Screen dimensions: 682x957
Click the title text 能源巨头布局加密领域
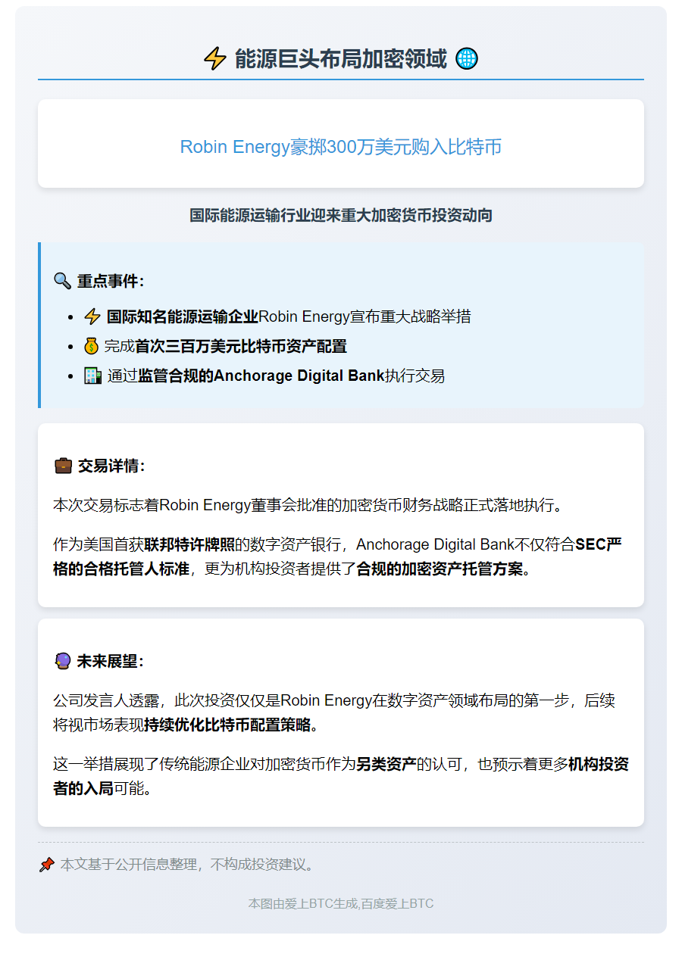[341, 58]
